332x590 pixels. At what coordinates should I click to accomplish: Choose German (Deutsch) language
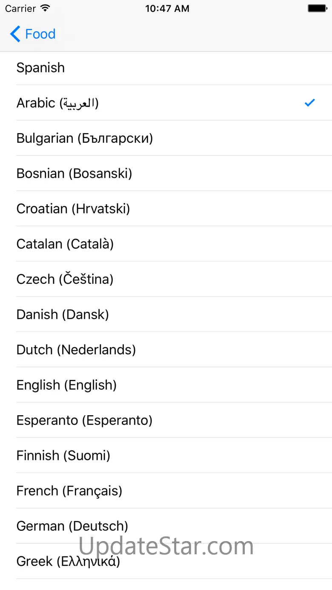pos(166,526)
